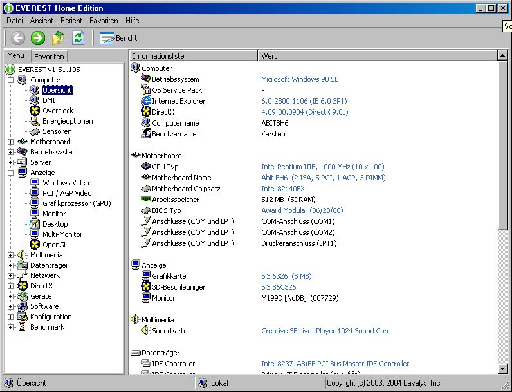This screenshot has width=512, height=392.
Task: Click the Up folder toolbar icon
Action: point(58,38)
